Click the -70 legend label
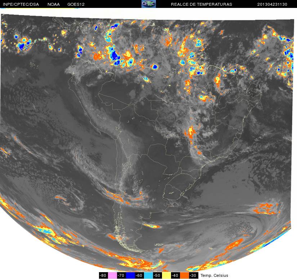The width and height of the screenshot is (297, 279). pos(121,275)
